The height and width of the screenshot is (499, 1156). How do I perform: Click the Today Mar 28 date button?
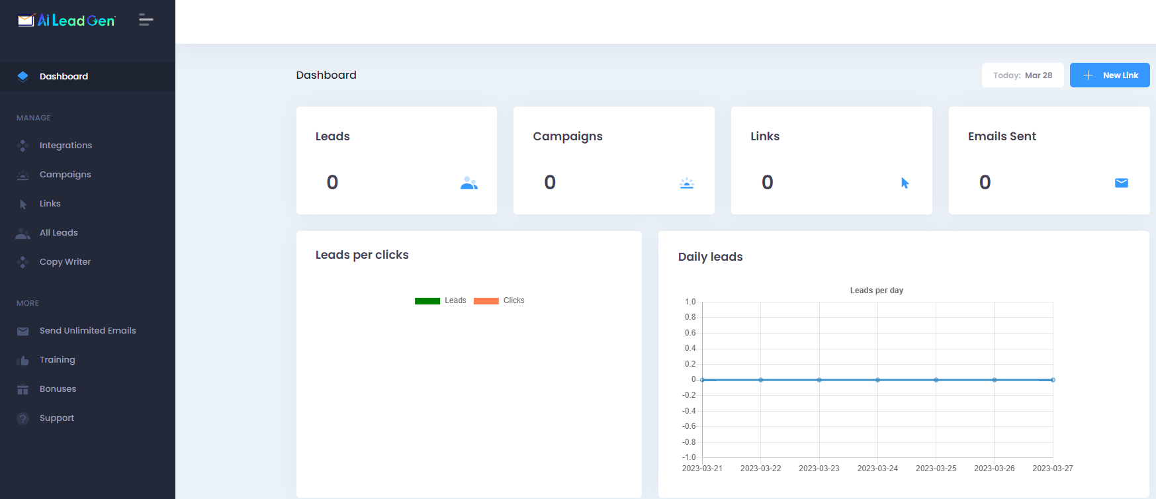(1022, 75)
